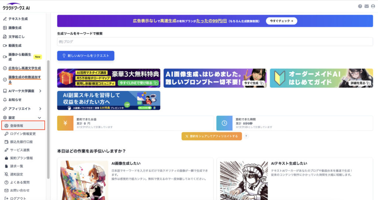Image resolution: width=378 pixels, height=200 pixels.
Task: Open the オーダーメイドAI はじめてガイド banner
Action: pos(322,78)
